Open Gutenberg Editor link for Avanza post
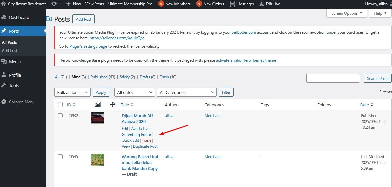Image resolution: width=392 pixels, height=187 pixels. coord(136,135)
